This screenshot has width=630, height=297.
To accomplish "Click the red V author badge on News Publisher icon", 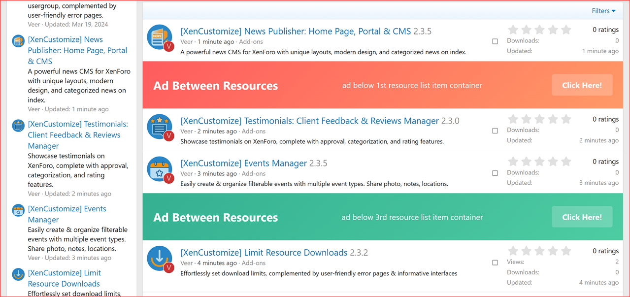I will [x=169, y=47].
